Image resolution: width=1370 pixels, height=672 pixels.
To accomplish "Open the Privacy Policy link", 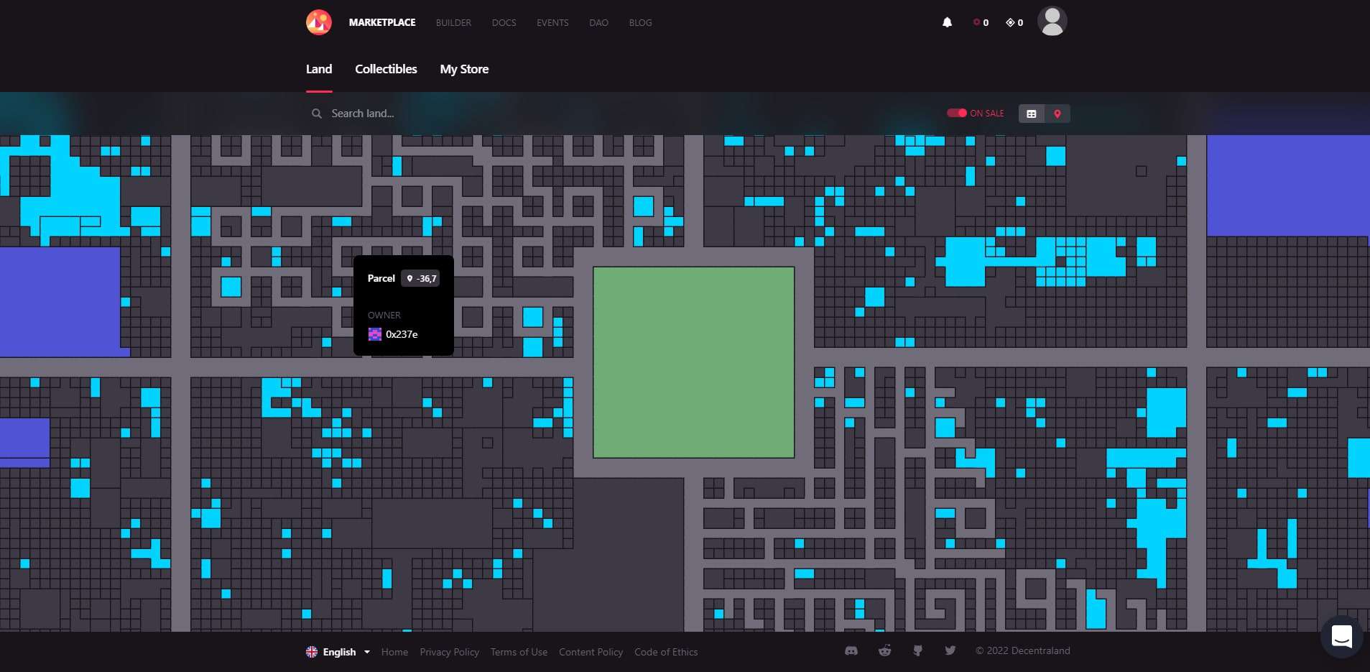I will pos(449,652).
